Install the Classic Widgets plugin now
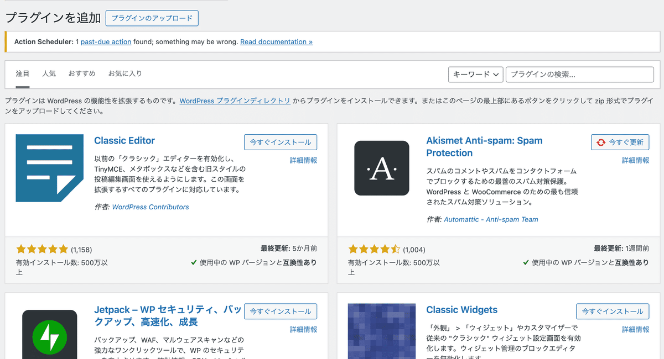The width and height of the screenshot is (664, 359). point(613,311)
